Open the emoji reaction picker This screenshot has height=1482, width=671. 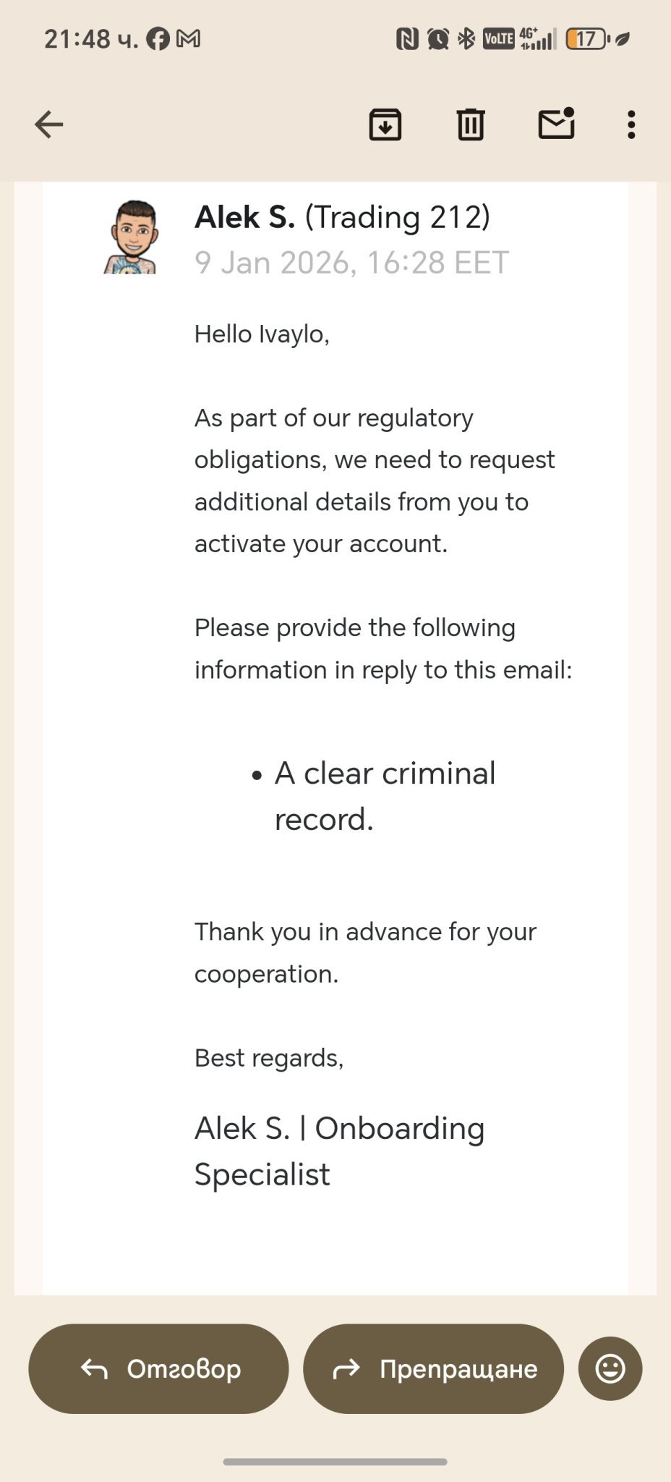coord(610,1368)
